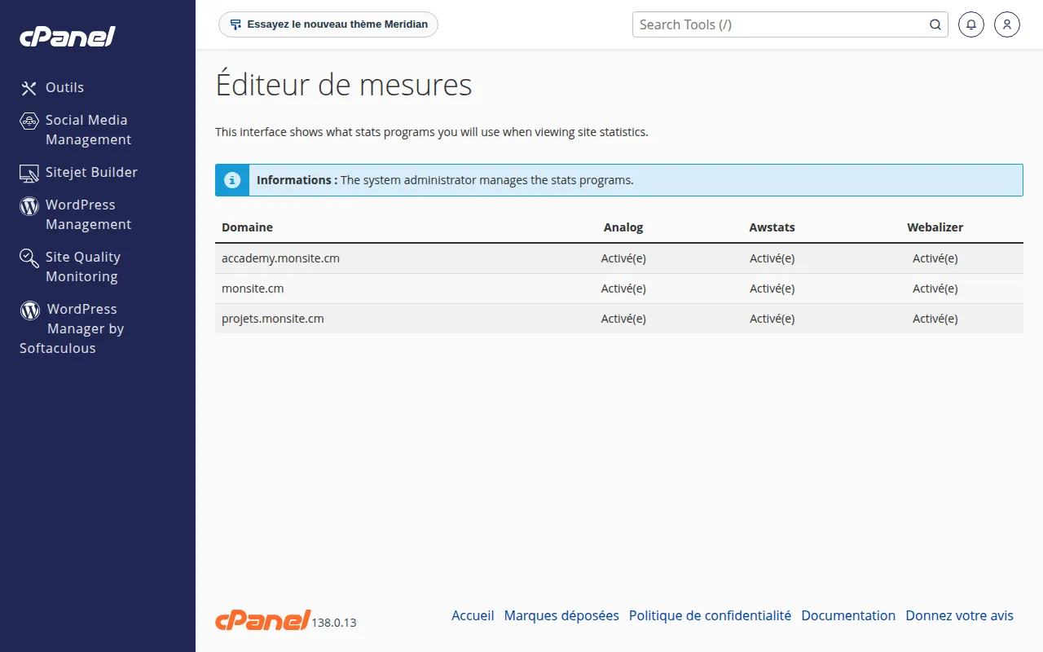Click the Awstats column header
1043x652 pixels.
click(772, 227)
